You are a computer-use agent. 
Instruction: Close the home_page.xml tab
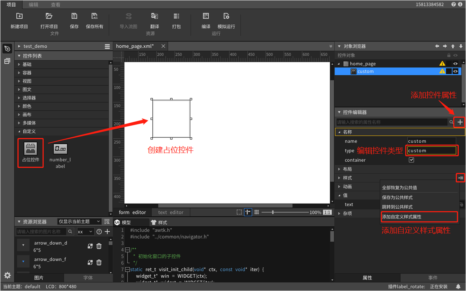[163, 46]
